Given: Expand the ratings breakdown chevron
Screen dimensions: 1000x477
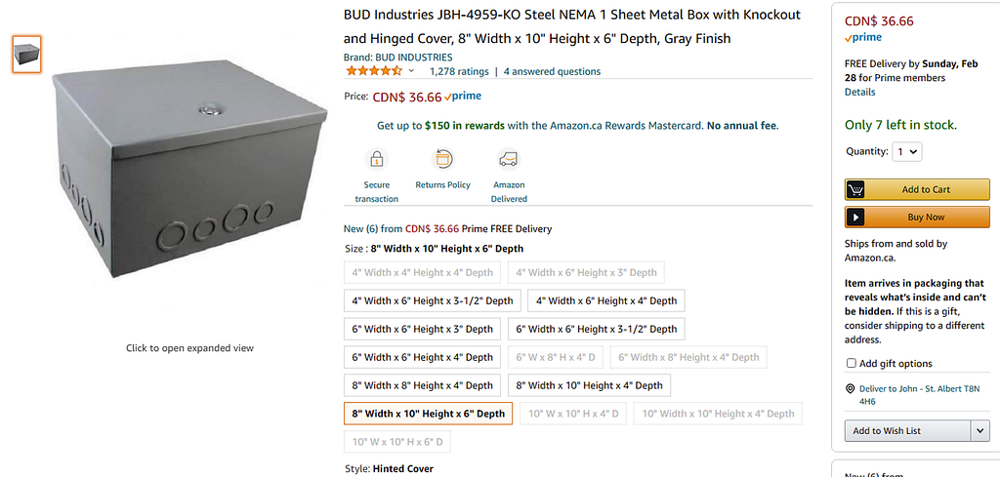Looking at the screenshot, I should tap(411, 71).
